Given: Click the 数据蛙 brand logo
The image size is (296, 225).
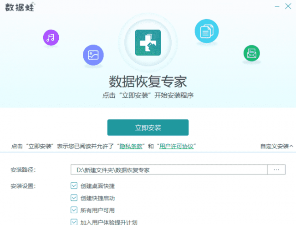Looking at the screenshot, I should coord(20,7).
